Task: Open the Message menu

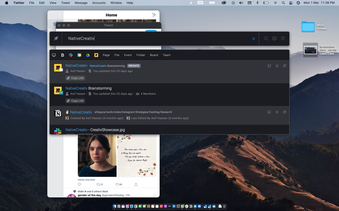Action: coord(81,3)
